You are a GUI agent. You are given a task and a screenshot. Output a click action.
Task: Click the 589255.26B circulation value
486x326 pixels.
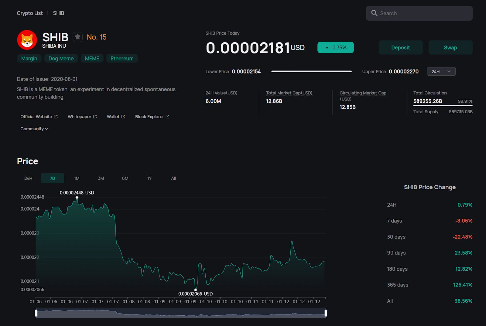428,101
